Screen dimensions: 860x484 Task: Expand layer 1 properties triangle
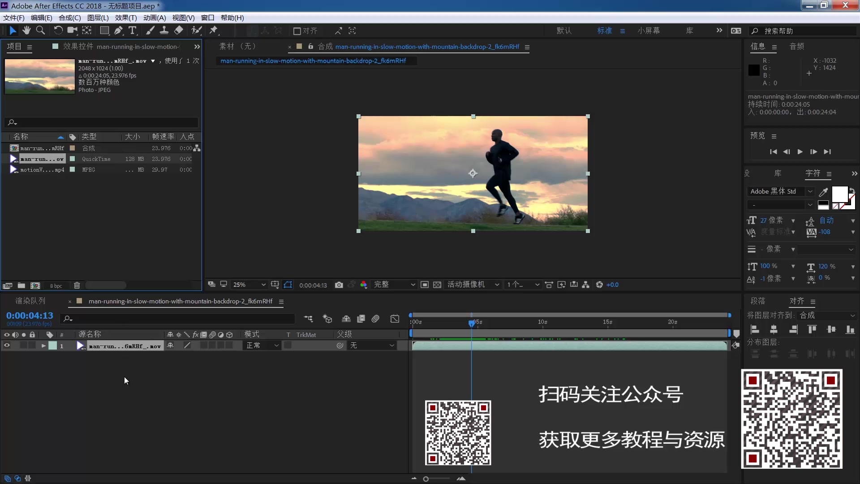pos(43,346)
